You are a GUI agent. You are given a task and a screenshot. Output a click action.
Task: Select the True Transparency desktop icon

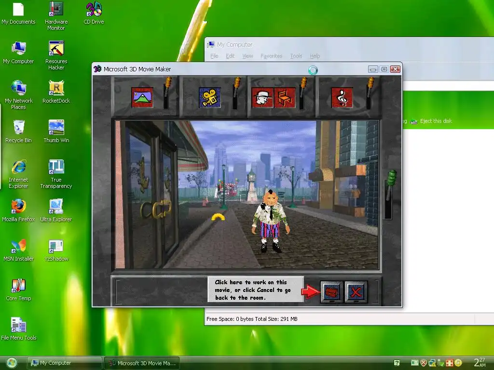coord(56,174)
